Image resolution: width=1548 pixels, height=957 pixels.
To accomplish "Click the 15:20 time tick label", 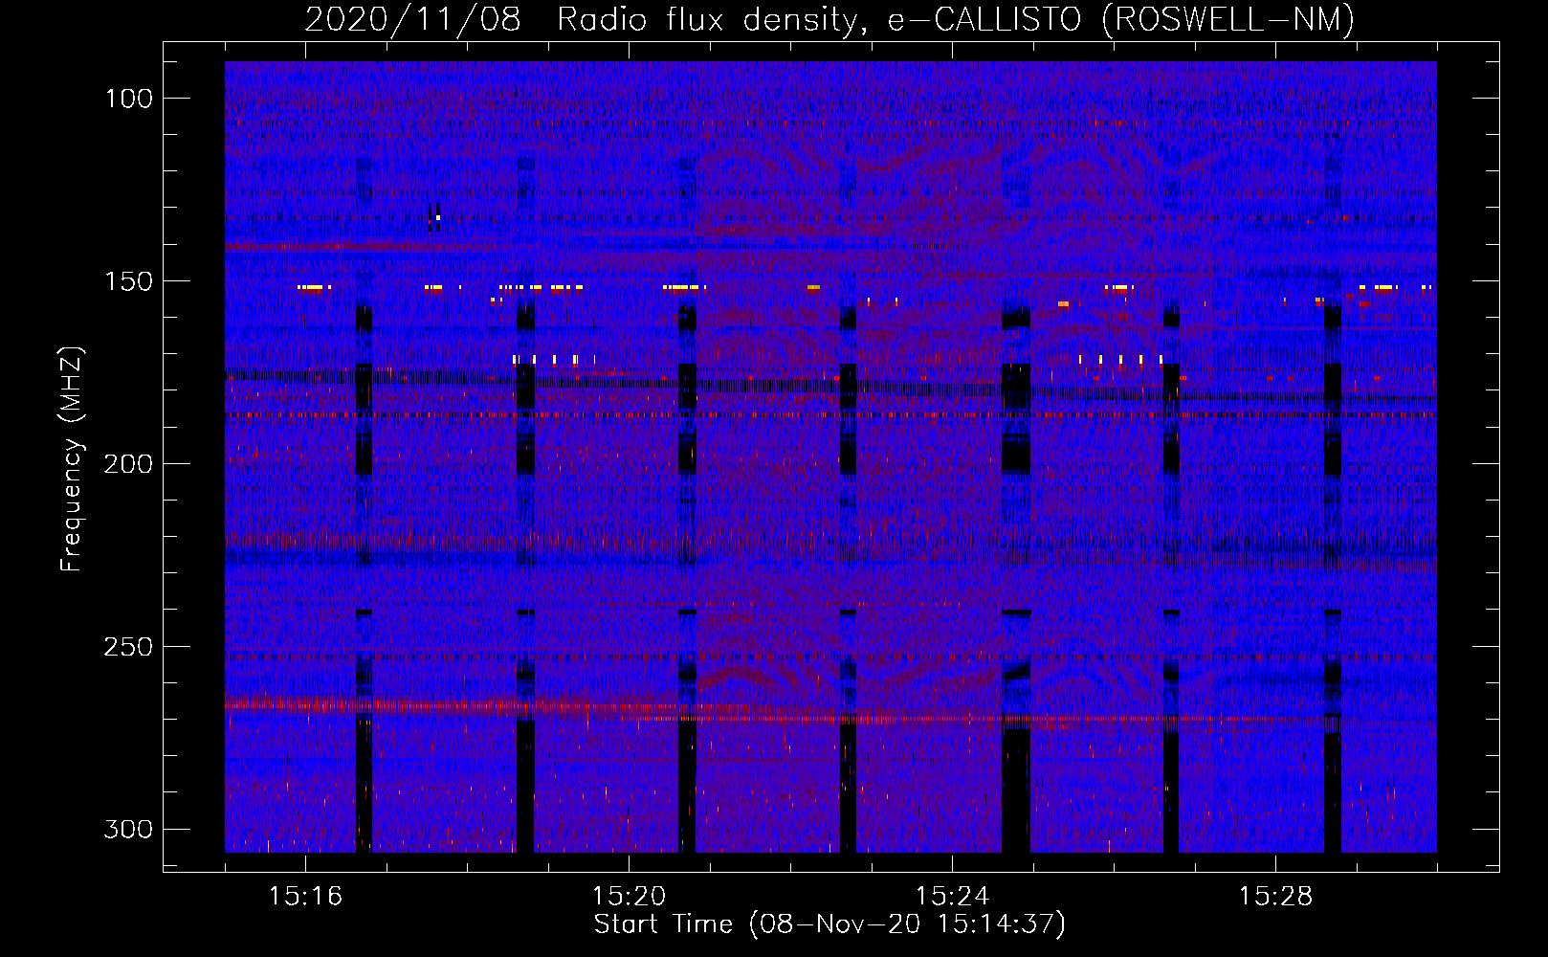I will [629, 897].
